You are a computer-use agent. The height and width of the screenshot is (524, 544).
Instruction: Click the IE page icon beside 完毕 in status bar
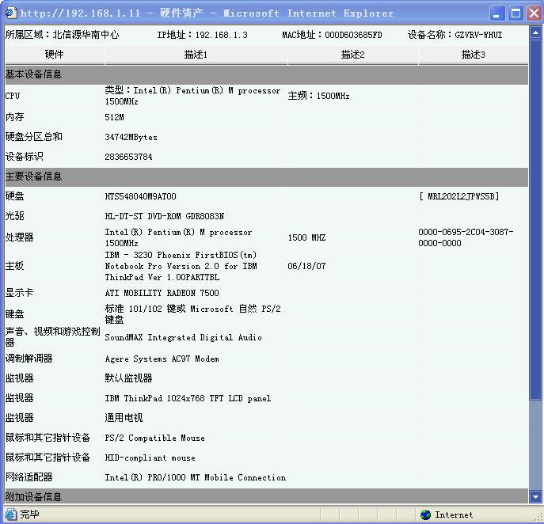point(10,515)
